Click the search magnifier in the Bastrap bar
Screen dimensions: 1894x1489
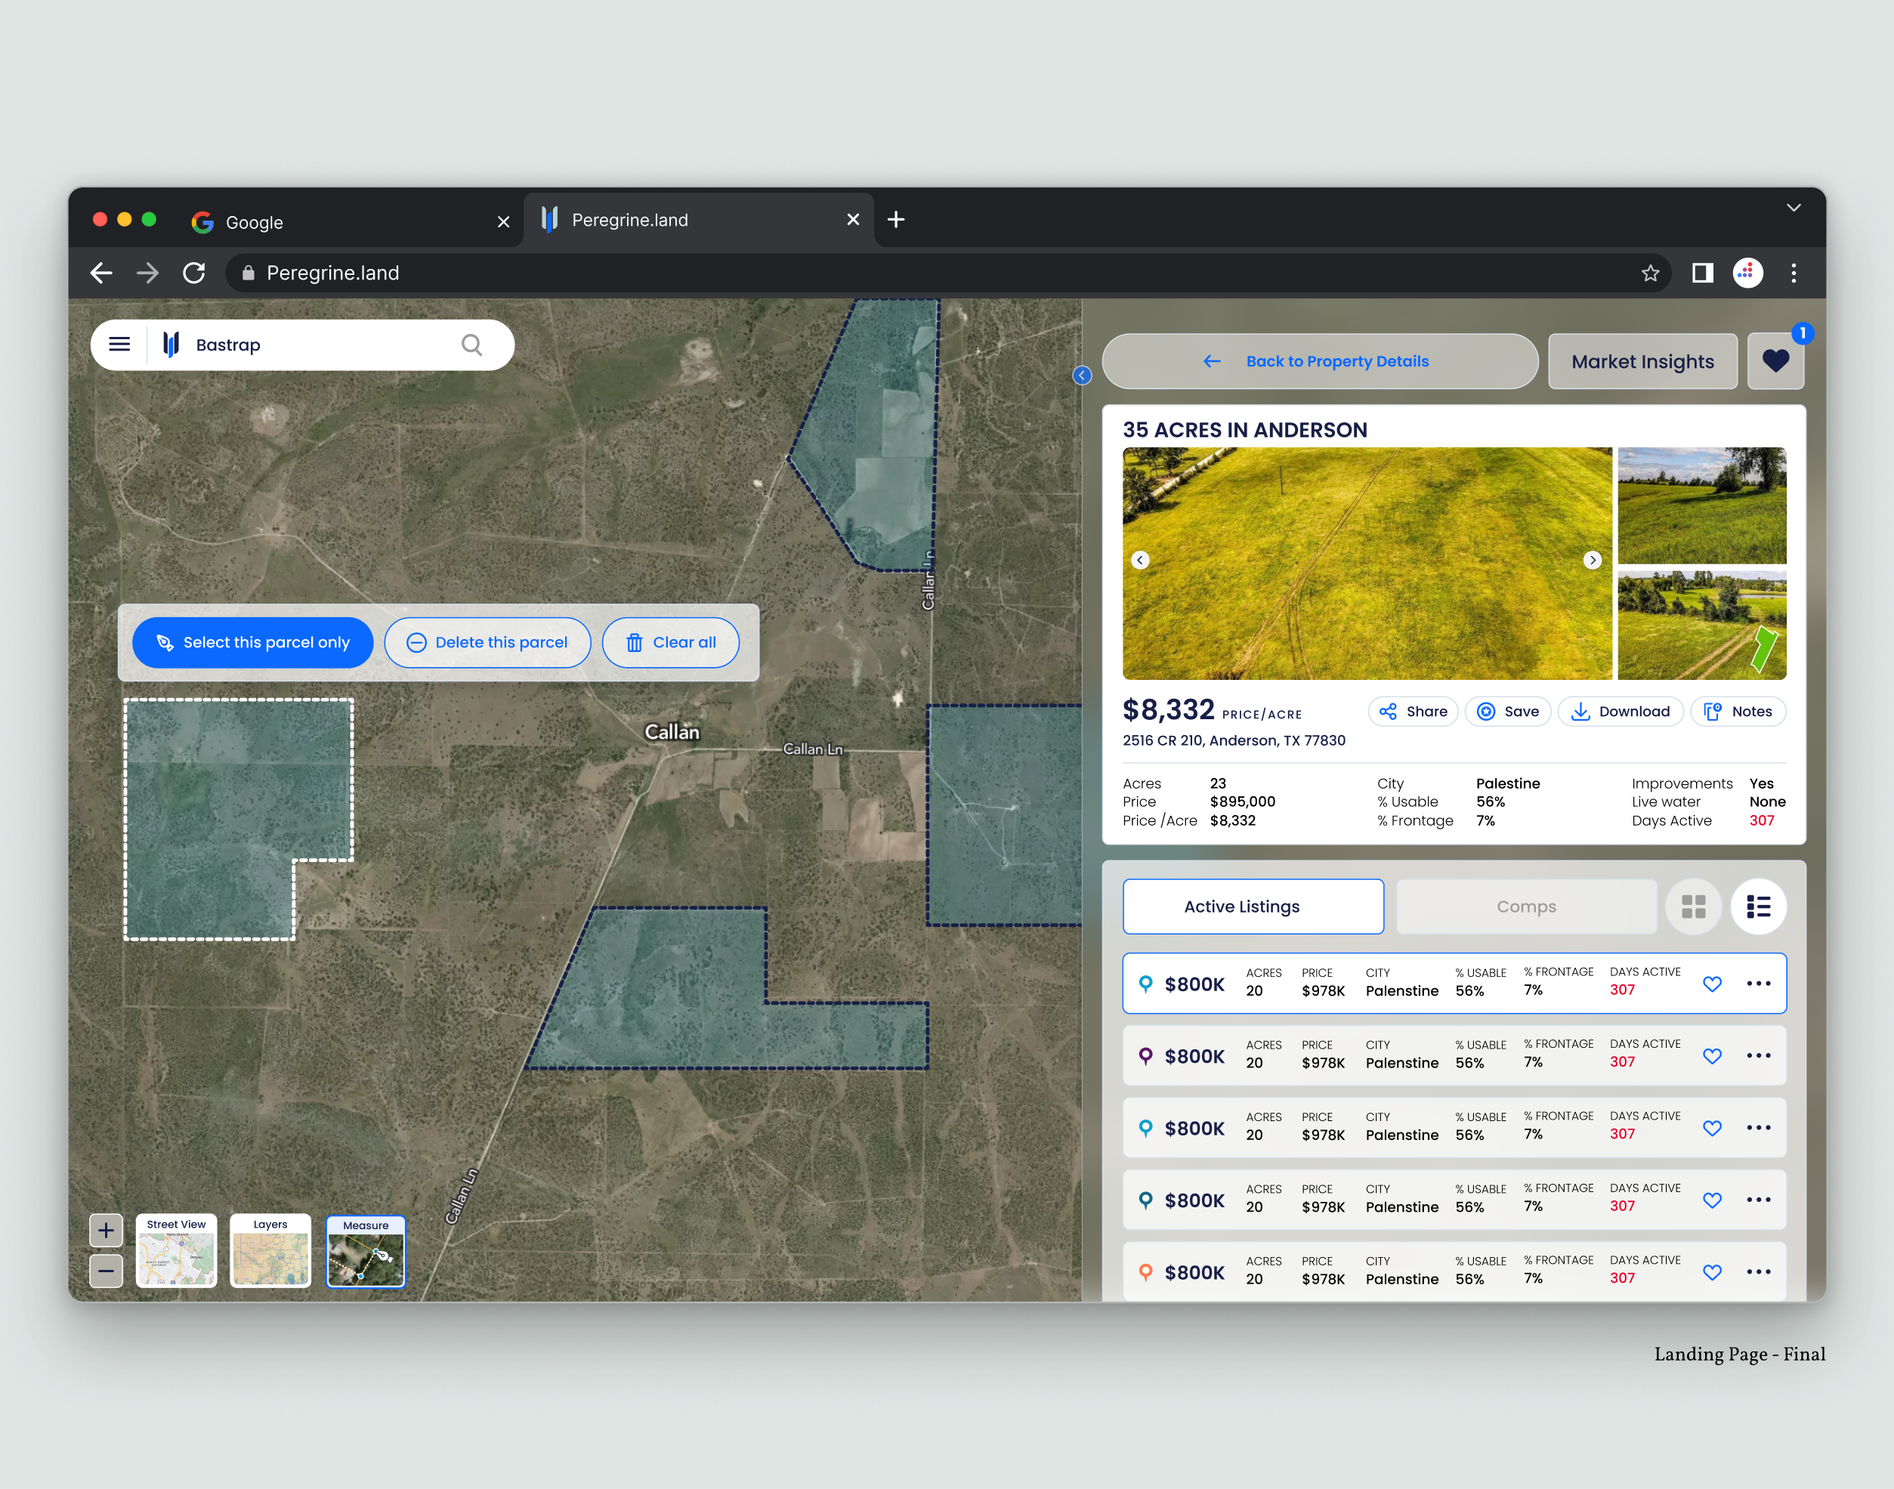click(471, 344)
